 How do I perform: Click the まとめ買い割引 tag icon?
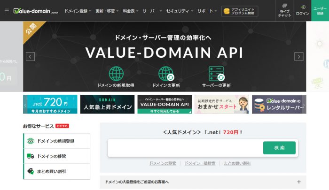pyautogui.click(x=31, y=171)
